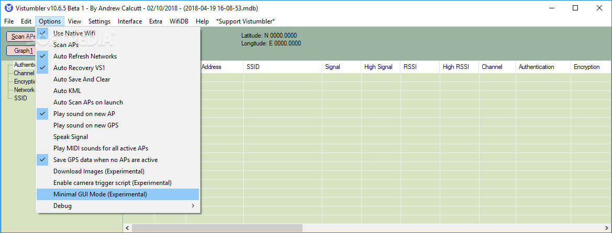Open the Edit menu
This screenshot has height=233, width=612.
pyautogui.click(x=26, y=21)
